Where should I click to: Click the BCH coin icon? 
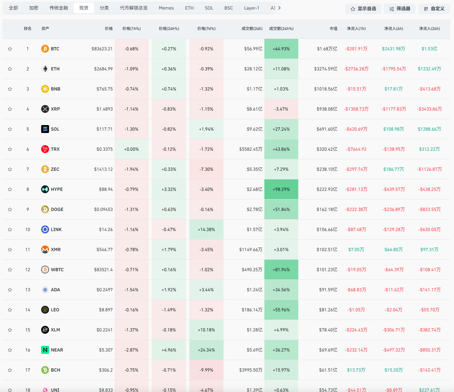click(x=45, y=370)
